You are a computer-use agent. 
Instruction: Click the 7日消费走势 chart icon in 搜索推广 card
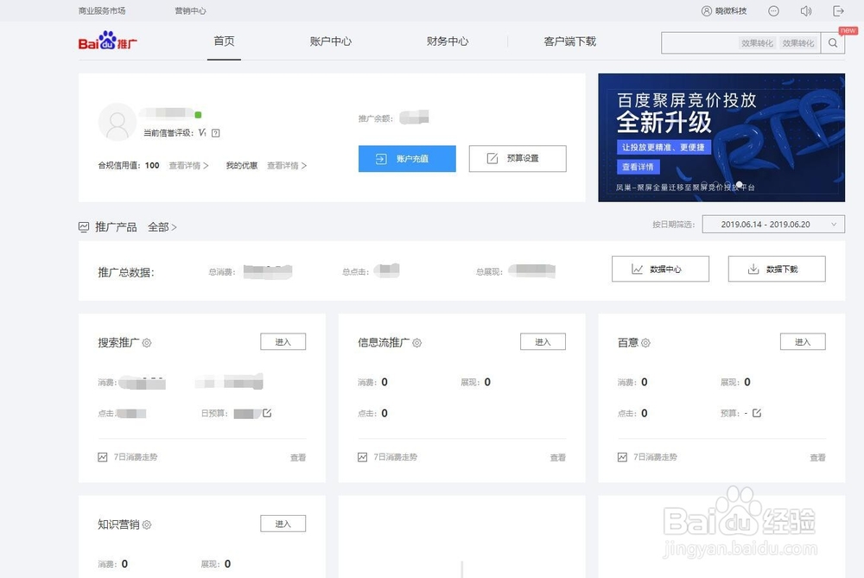[x=103, y=457]
